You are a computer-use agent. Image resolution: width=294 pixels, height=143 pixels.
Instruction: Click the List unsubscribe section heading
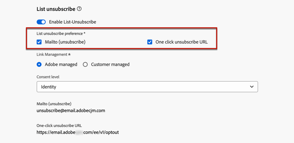coord(56,9)
